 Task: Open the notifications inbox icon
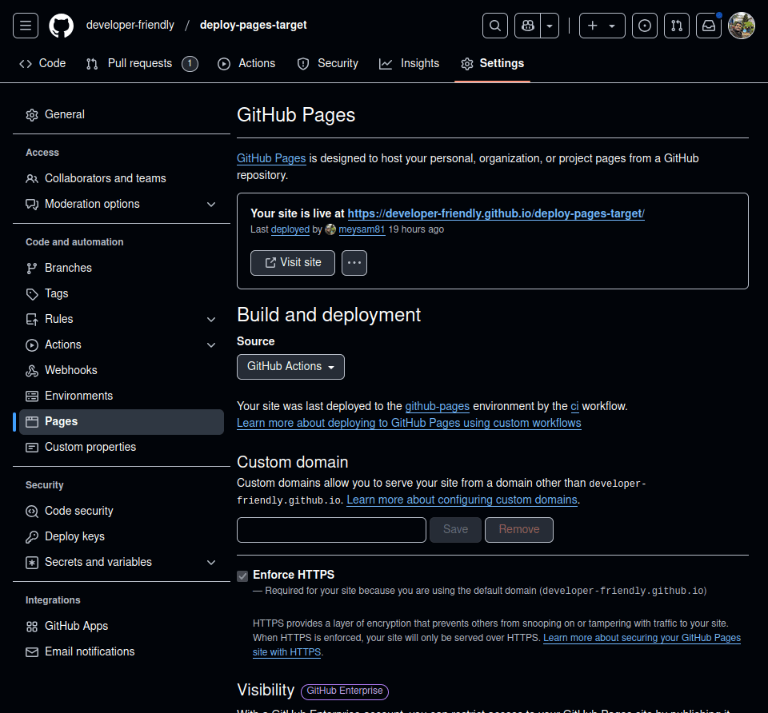pos(709,26)
